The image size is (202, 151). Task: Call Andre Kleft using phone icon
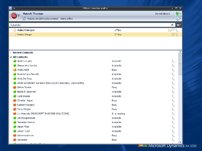tap(173, 70)
